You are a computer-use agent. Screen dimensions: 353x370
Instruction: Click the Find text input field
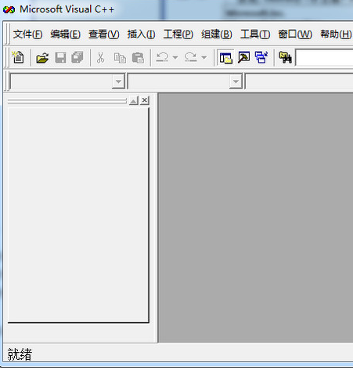[325, 57]
